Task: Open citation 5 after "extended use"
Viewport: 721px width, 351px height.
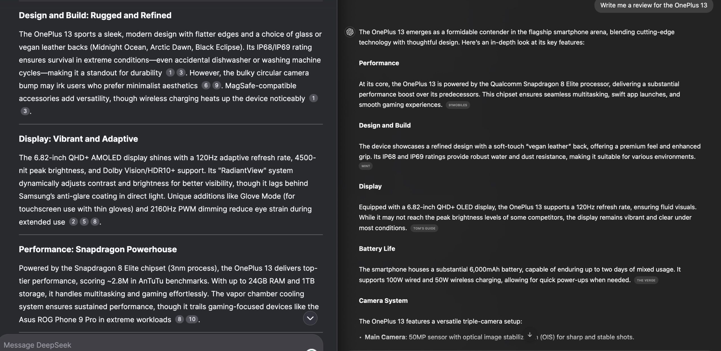Action: click(x=84, y=222)
